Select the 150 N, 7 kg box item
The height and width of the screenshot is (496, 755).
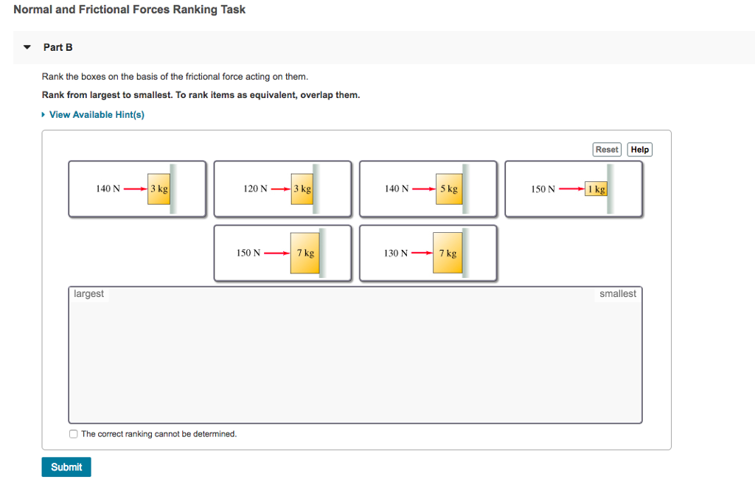click(282, 253)
